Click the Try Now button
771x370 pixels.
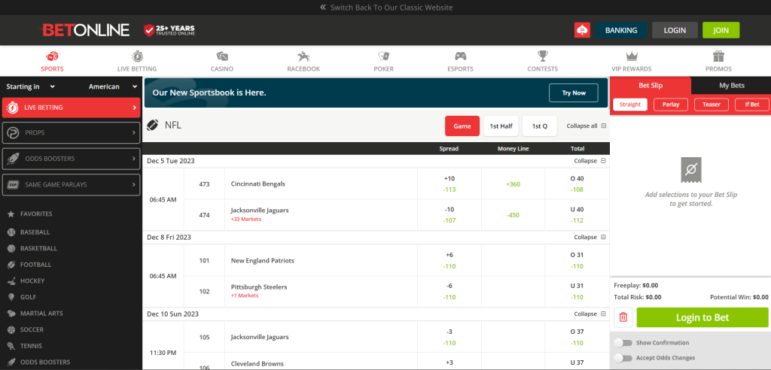(573, 92)
